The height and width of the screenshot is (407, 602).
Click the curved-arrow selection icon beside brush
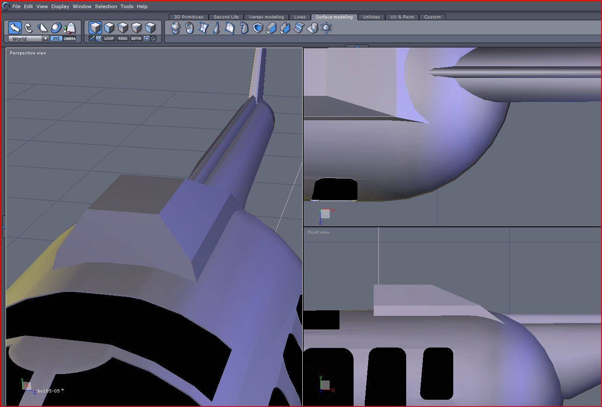coord(98,39)
